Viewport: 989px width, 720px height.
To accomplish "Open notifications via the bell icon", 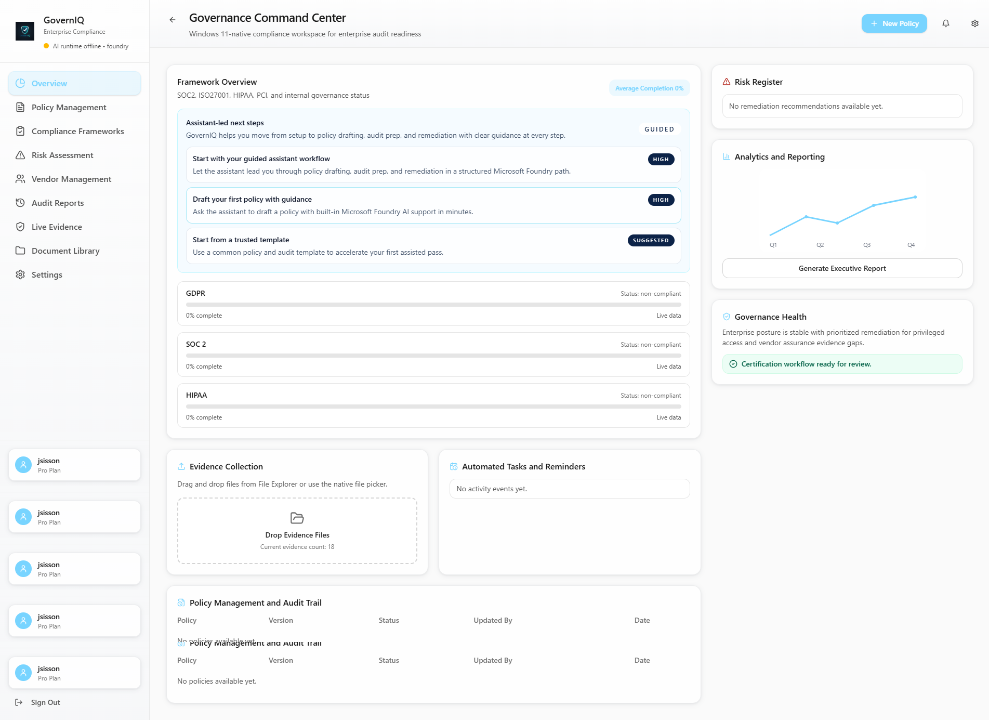I will tap(946, 23).
